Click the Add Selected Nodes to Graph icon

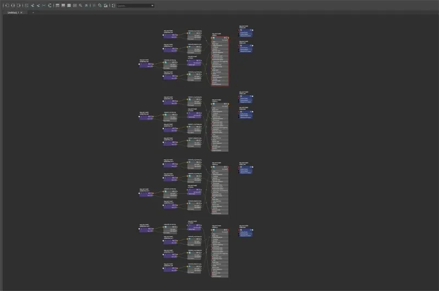tap(32, 5)
